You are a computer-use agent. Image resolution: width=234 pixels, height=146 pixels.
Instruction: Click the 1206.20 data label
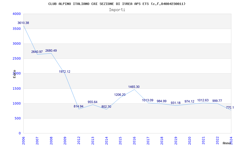120,95
